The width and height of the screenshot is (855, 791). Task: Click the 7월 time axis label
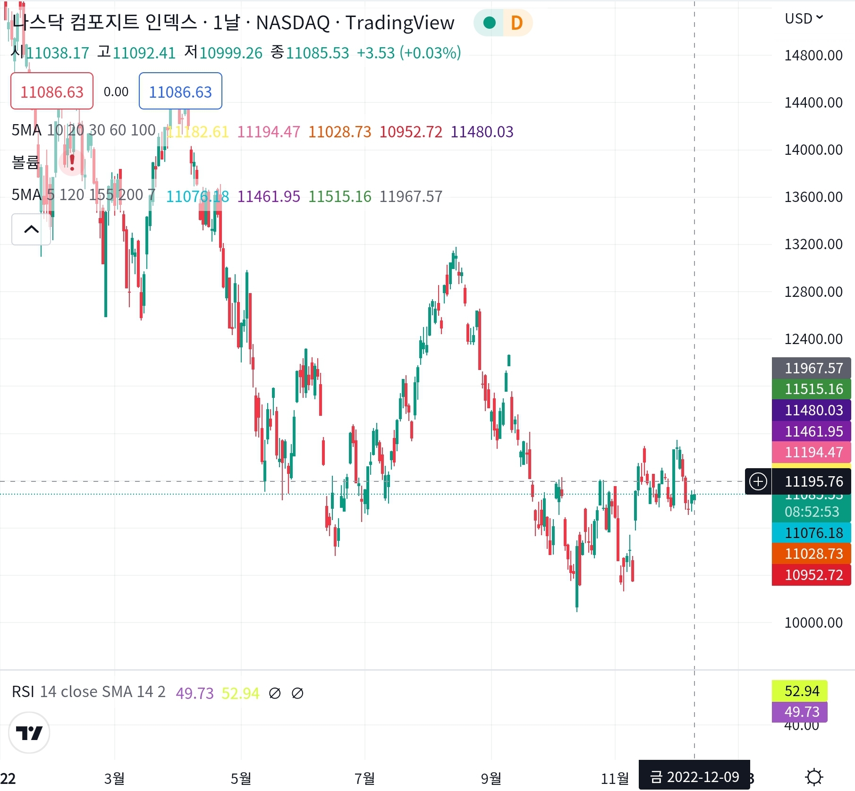(x=364, y=778)
